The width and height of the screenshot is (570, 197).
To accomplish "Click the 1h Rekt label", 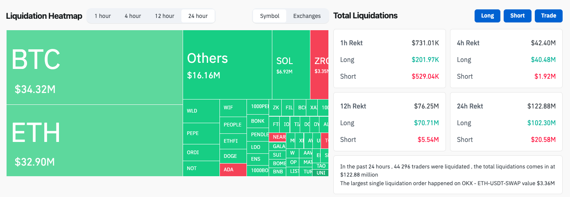I will [351, 43].
